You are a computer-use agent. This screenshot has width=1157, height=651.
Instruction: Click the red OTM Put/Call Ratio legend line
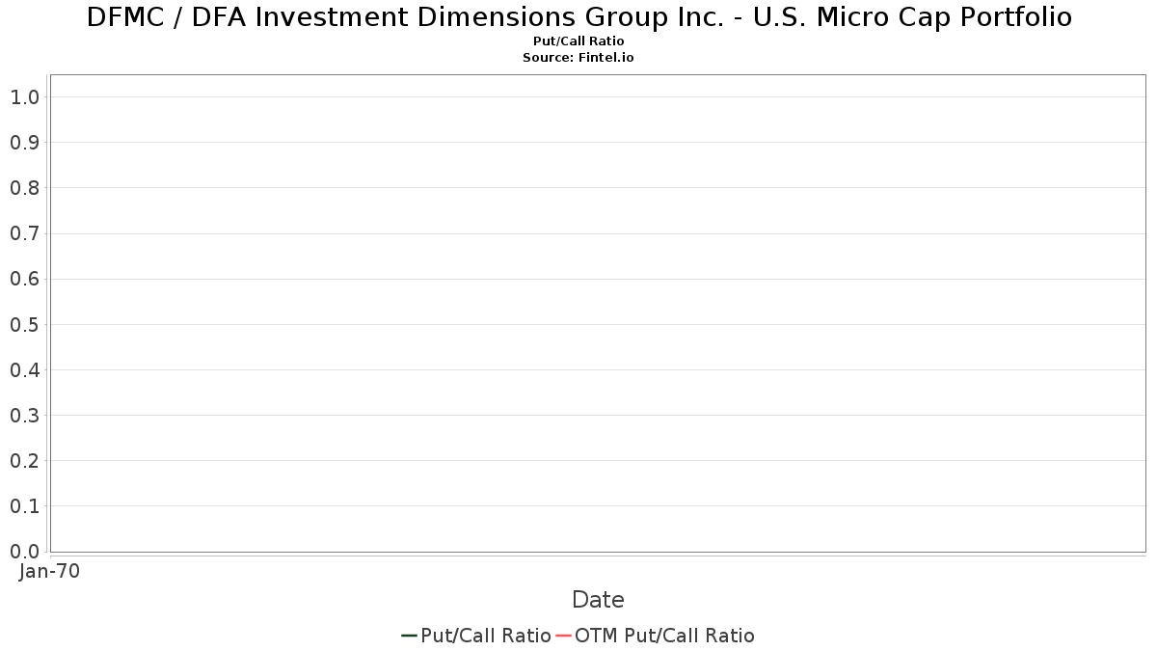pos(563,636)
